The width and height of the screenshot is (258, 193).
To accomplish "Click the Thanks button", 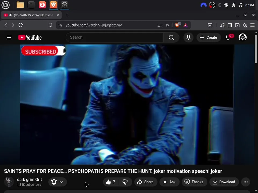I will (x=194, y=182).
